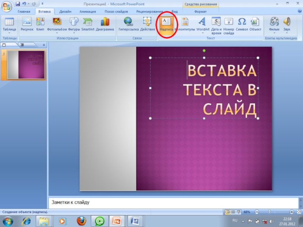The height and width of the screenshot is (227, 303).
Task: Toggle Slide Sorter view in status bar
Action: coord(233,212)
